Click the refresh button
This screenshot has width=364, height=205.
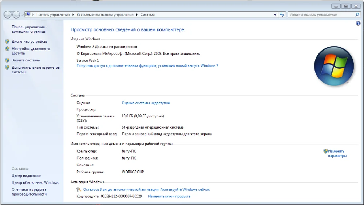282,15
